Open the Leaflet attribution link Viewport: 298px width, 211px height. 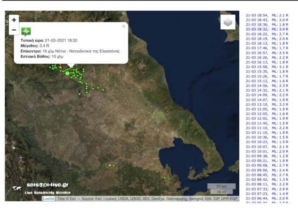48,199
